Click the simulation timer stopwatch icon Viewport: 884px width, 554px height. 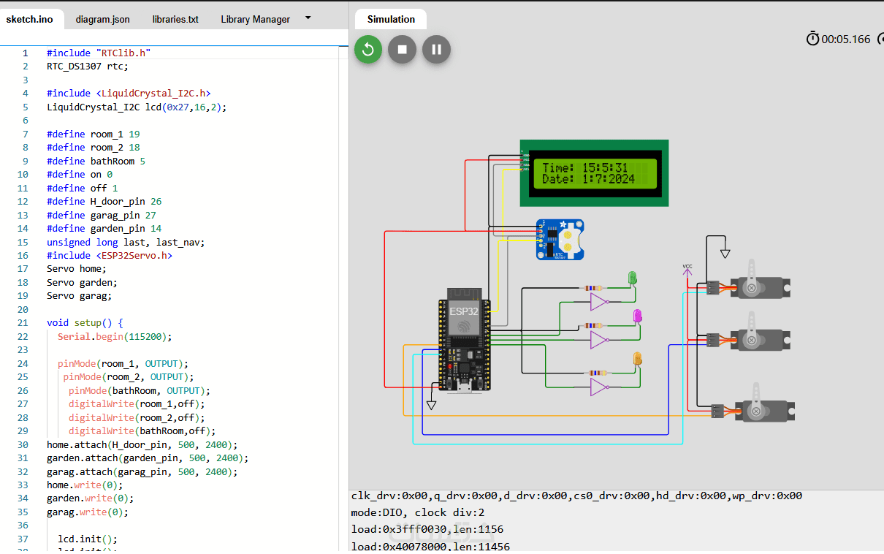(x=812, y=39)
